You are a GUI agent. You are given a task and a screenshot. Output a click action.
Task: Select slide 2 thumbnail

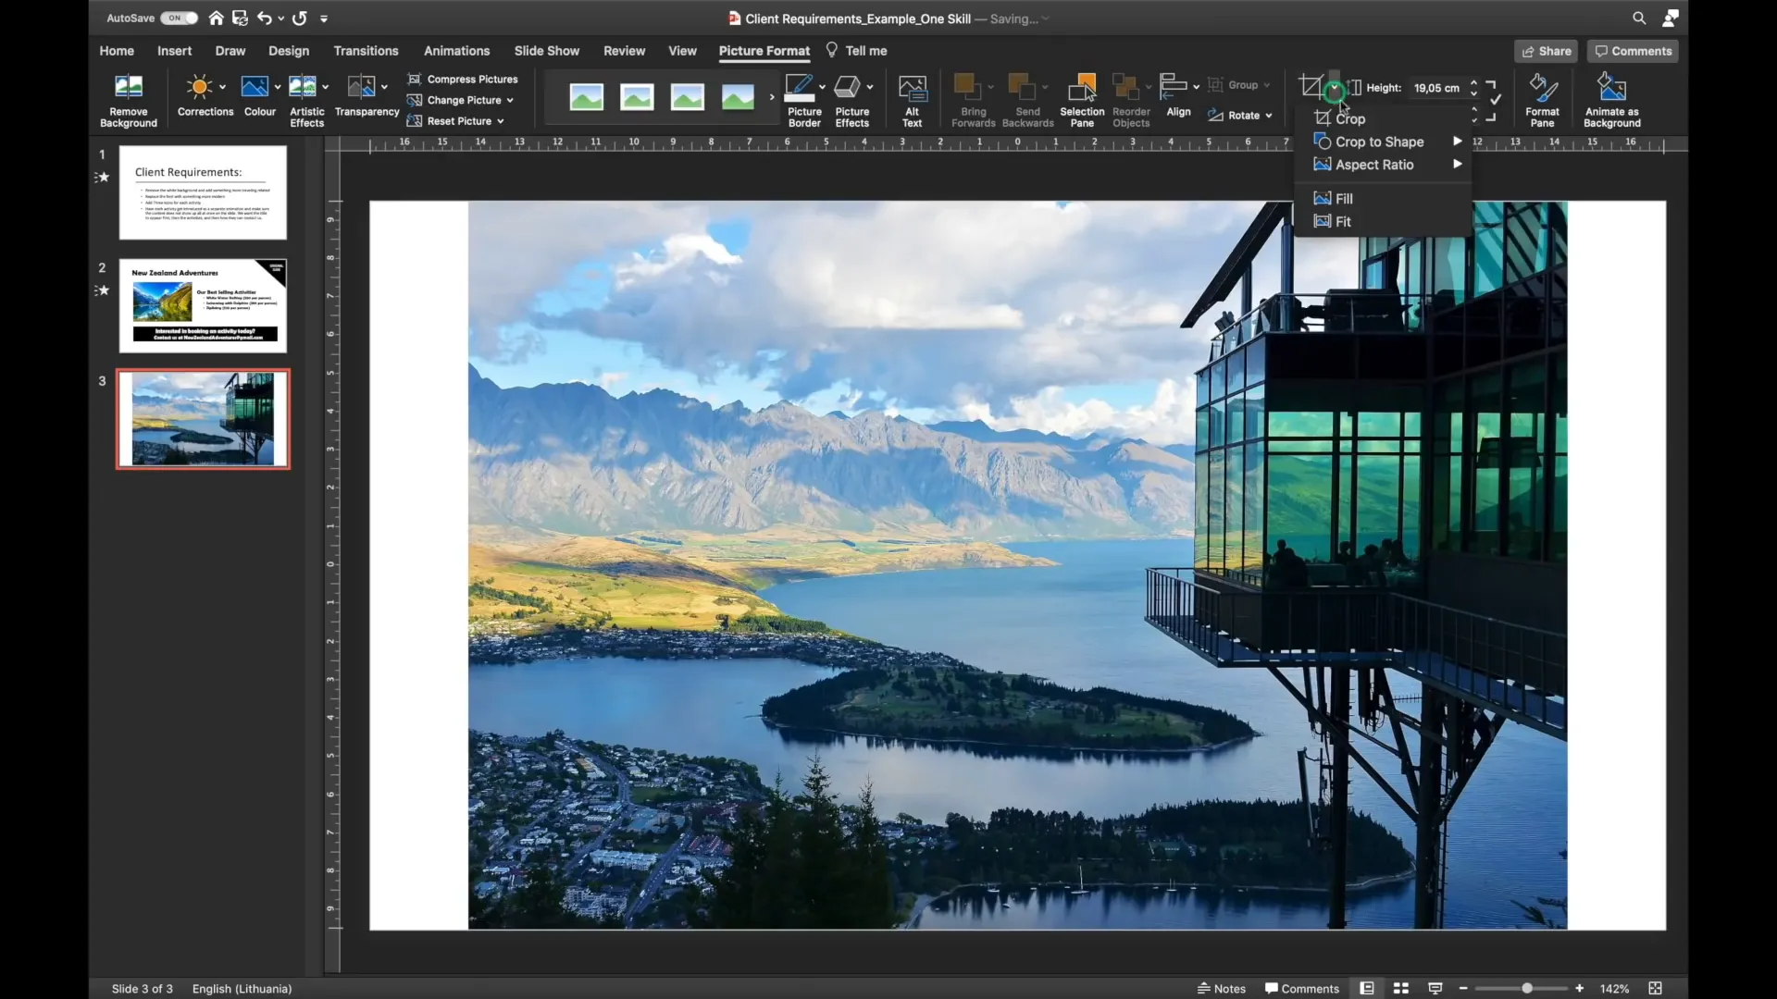(x=203, y=306)
